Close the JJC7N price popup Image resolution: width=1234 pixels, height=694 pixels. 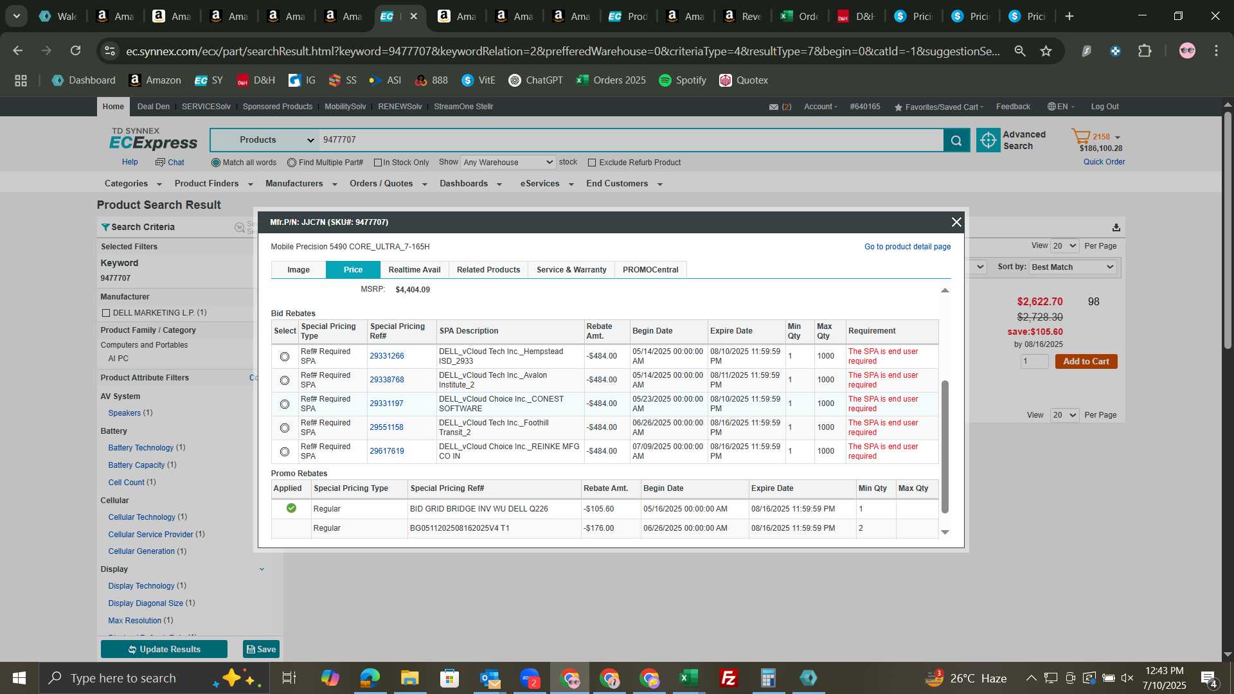point(956,222)
